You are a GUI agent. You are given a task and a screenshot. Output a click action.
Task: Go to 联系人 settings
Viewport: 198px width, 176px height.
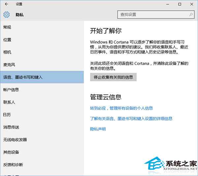click(42, 102)
